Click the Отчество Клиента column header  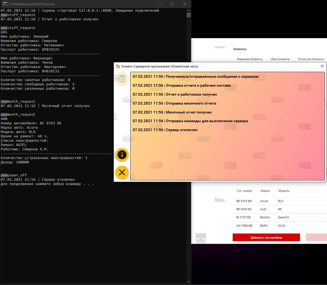pyautogui.click(x=311, y=59)
